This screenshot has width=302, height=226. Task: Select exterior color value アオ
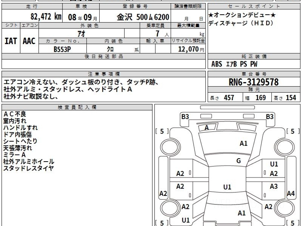[x=82, y=33]
